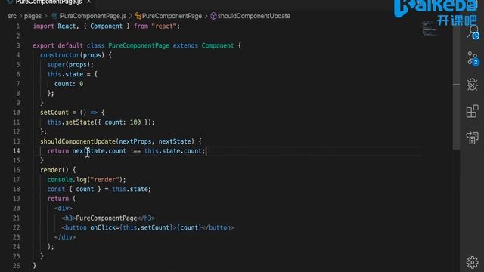
Task: Select line number 16 in the gutter
Action: click(x=17, y=170)
